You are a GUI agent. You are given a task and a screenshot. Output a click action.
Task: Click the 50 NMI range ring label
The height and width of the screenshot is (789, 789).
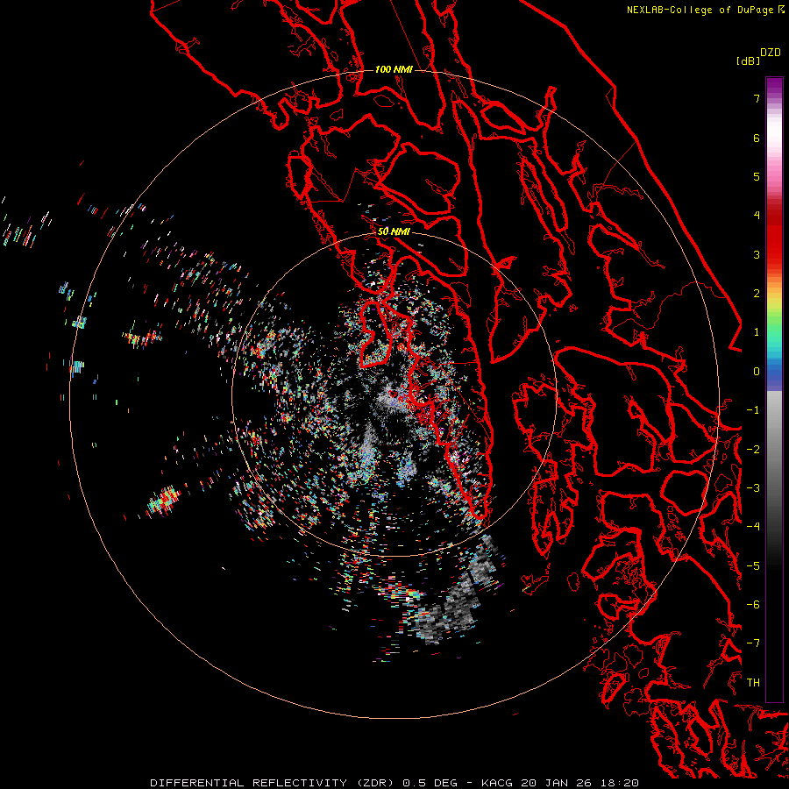point(394,231)
